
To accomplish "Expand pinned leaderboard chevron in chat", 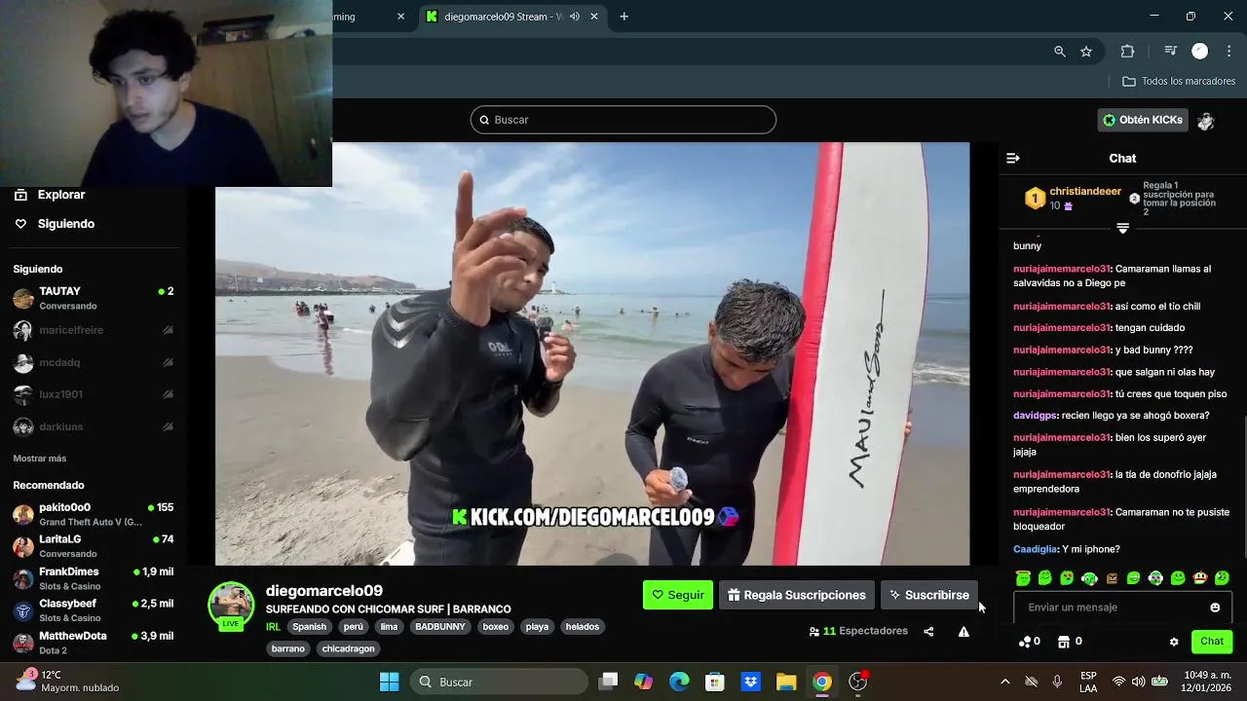I will [1122, 228].
